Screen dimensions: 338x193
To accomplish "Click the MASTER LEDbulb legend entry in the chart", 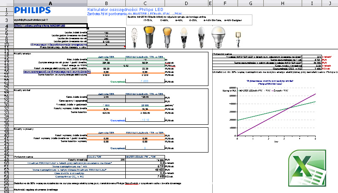I will pos(254,91).
